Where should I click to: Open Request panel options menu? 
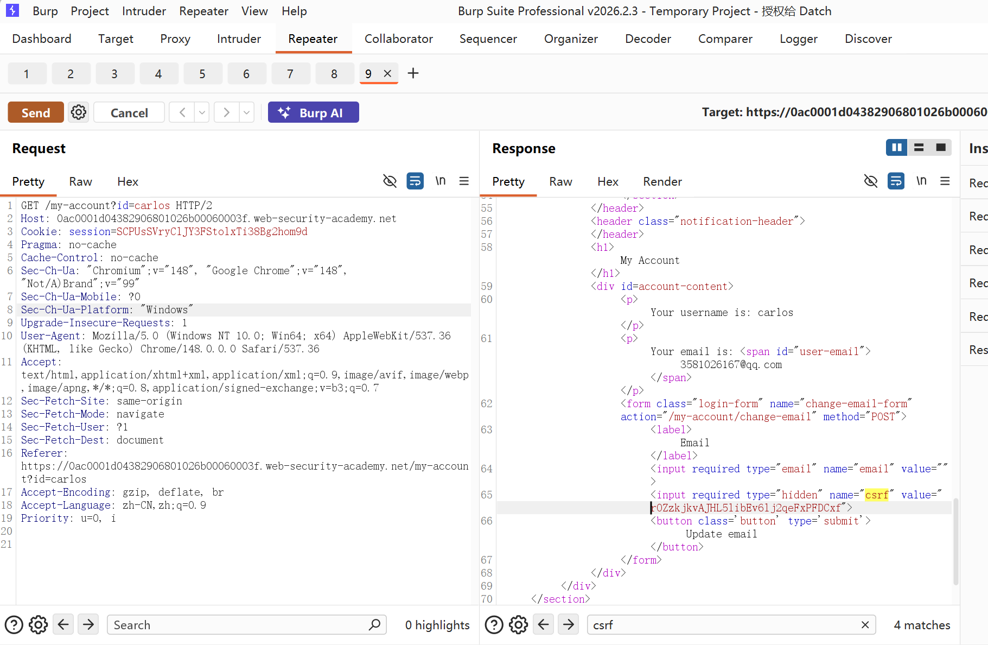pos(464,181)
